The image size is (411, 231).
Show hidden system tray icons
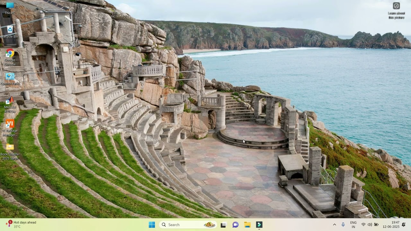coord(334,225)
